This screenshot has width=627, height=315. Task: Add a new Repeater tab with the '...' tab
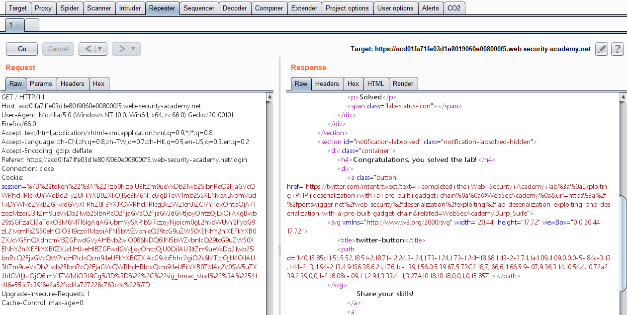[31, 25]
